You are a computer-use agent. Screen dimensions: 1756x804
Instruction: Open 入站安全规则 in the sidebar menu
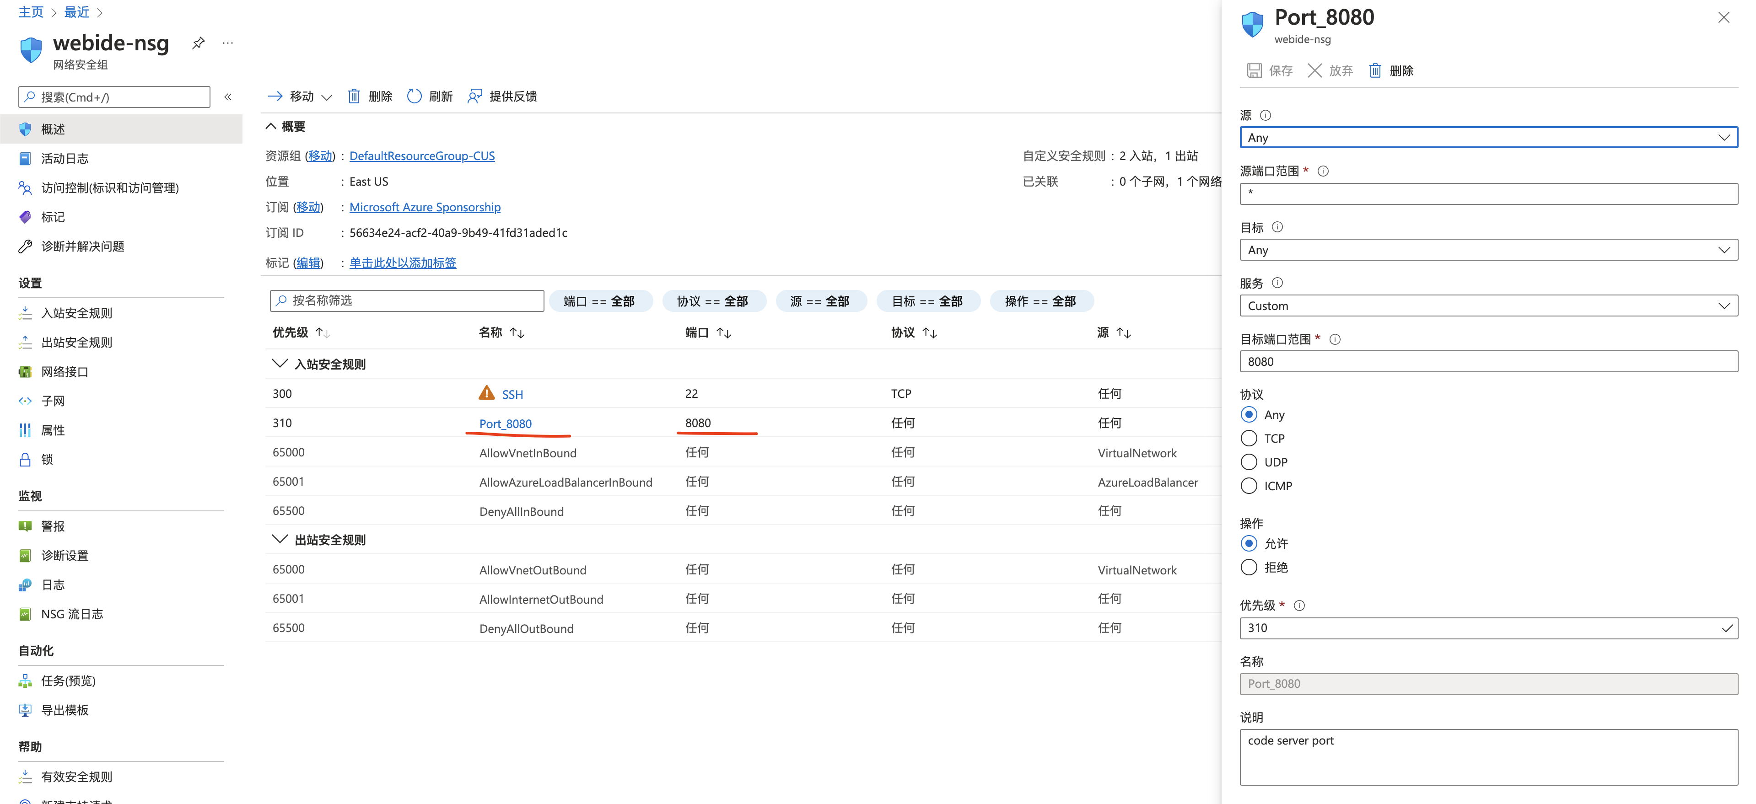pyautogui.click(x=76, y=313)
